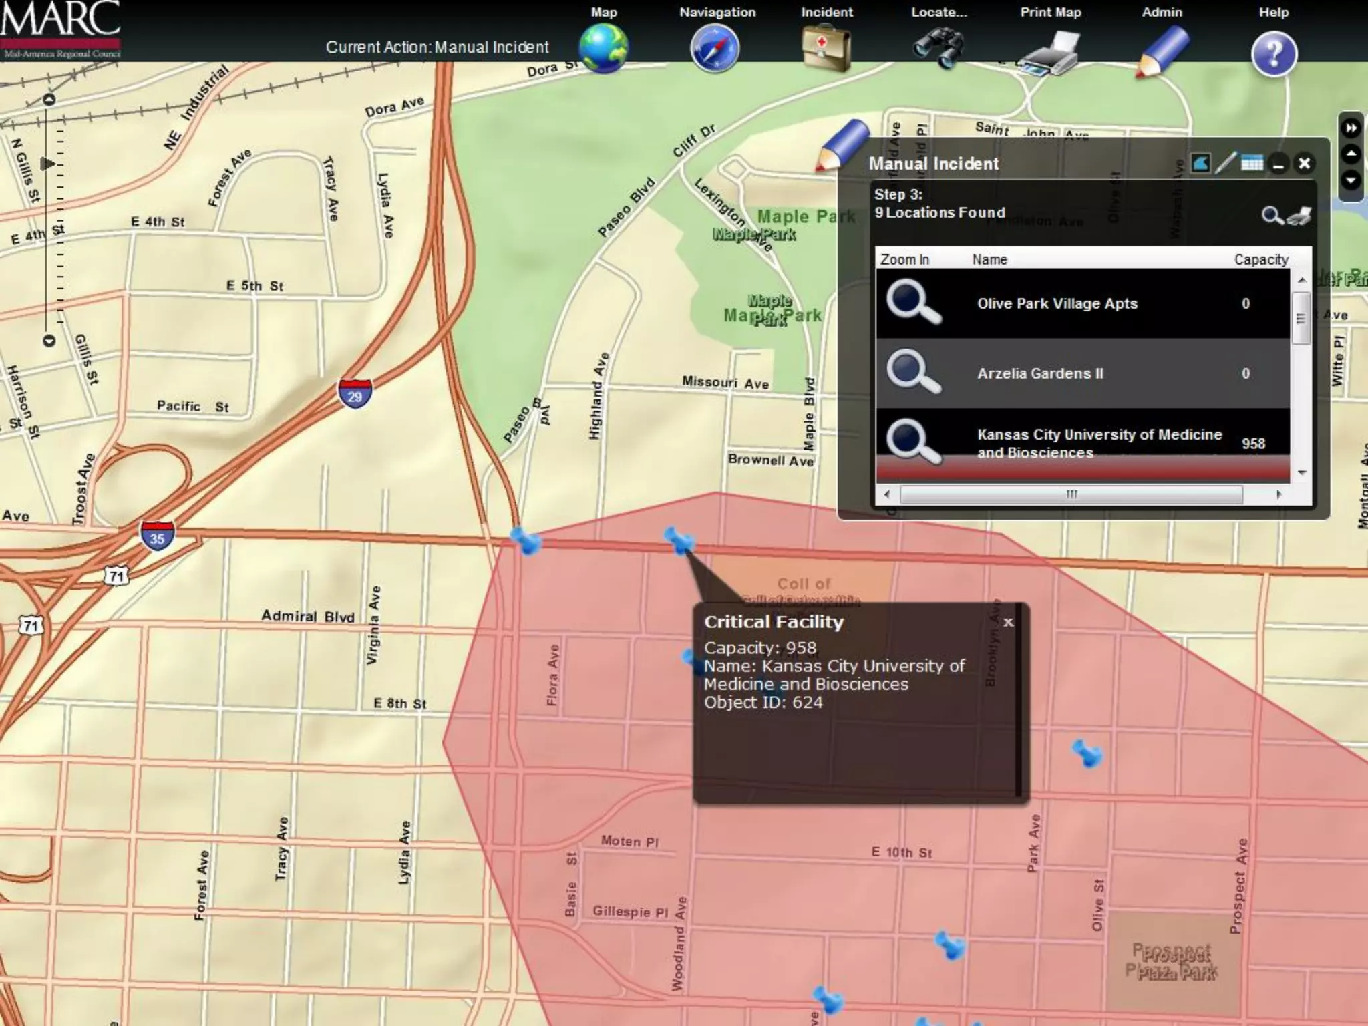Click the fast-forward collapse arrows widget button

pos(1351,128)
